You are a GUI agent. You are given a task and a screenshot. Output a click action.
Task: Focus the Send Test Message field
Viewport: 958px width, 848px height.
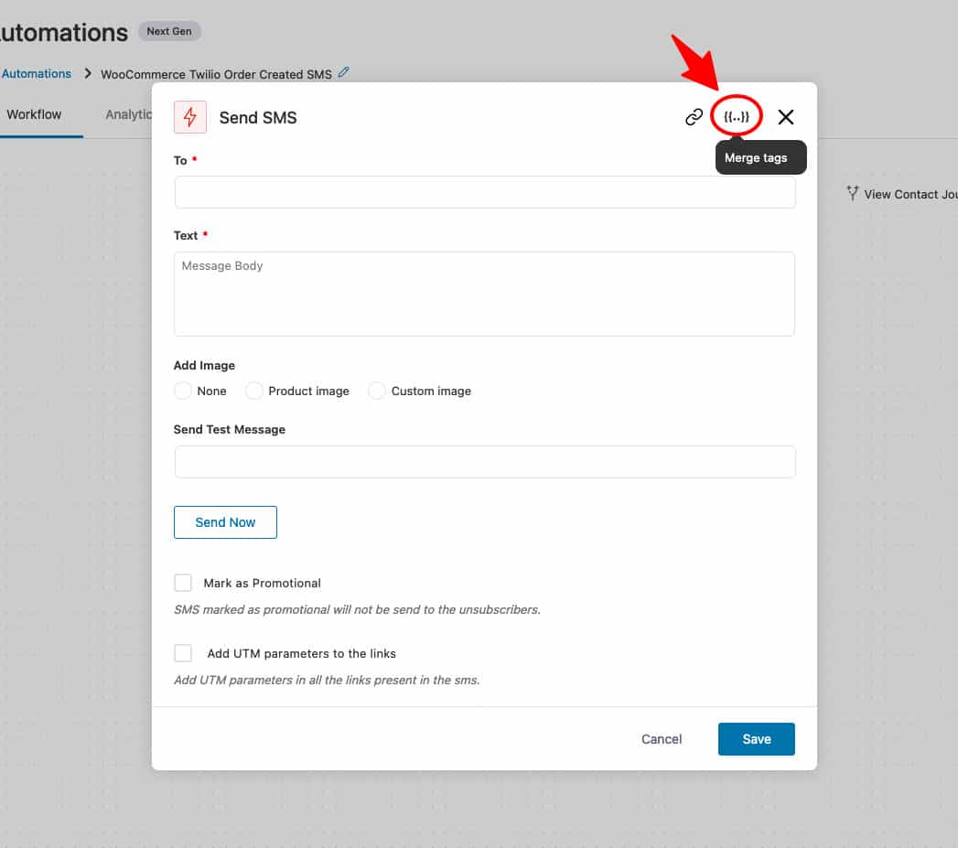pos(485,462)
